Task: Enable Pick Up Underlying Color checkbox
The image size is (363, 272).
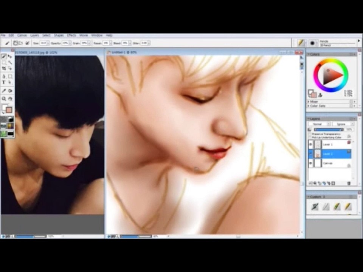Action: point(310,138)
